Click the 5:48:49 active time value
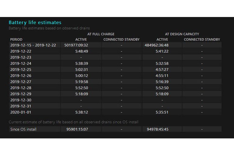This screenshot has height=156, width=234. click(x=82, y=51)
